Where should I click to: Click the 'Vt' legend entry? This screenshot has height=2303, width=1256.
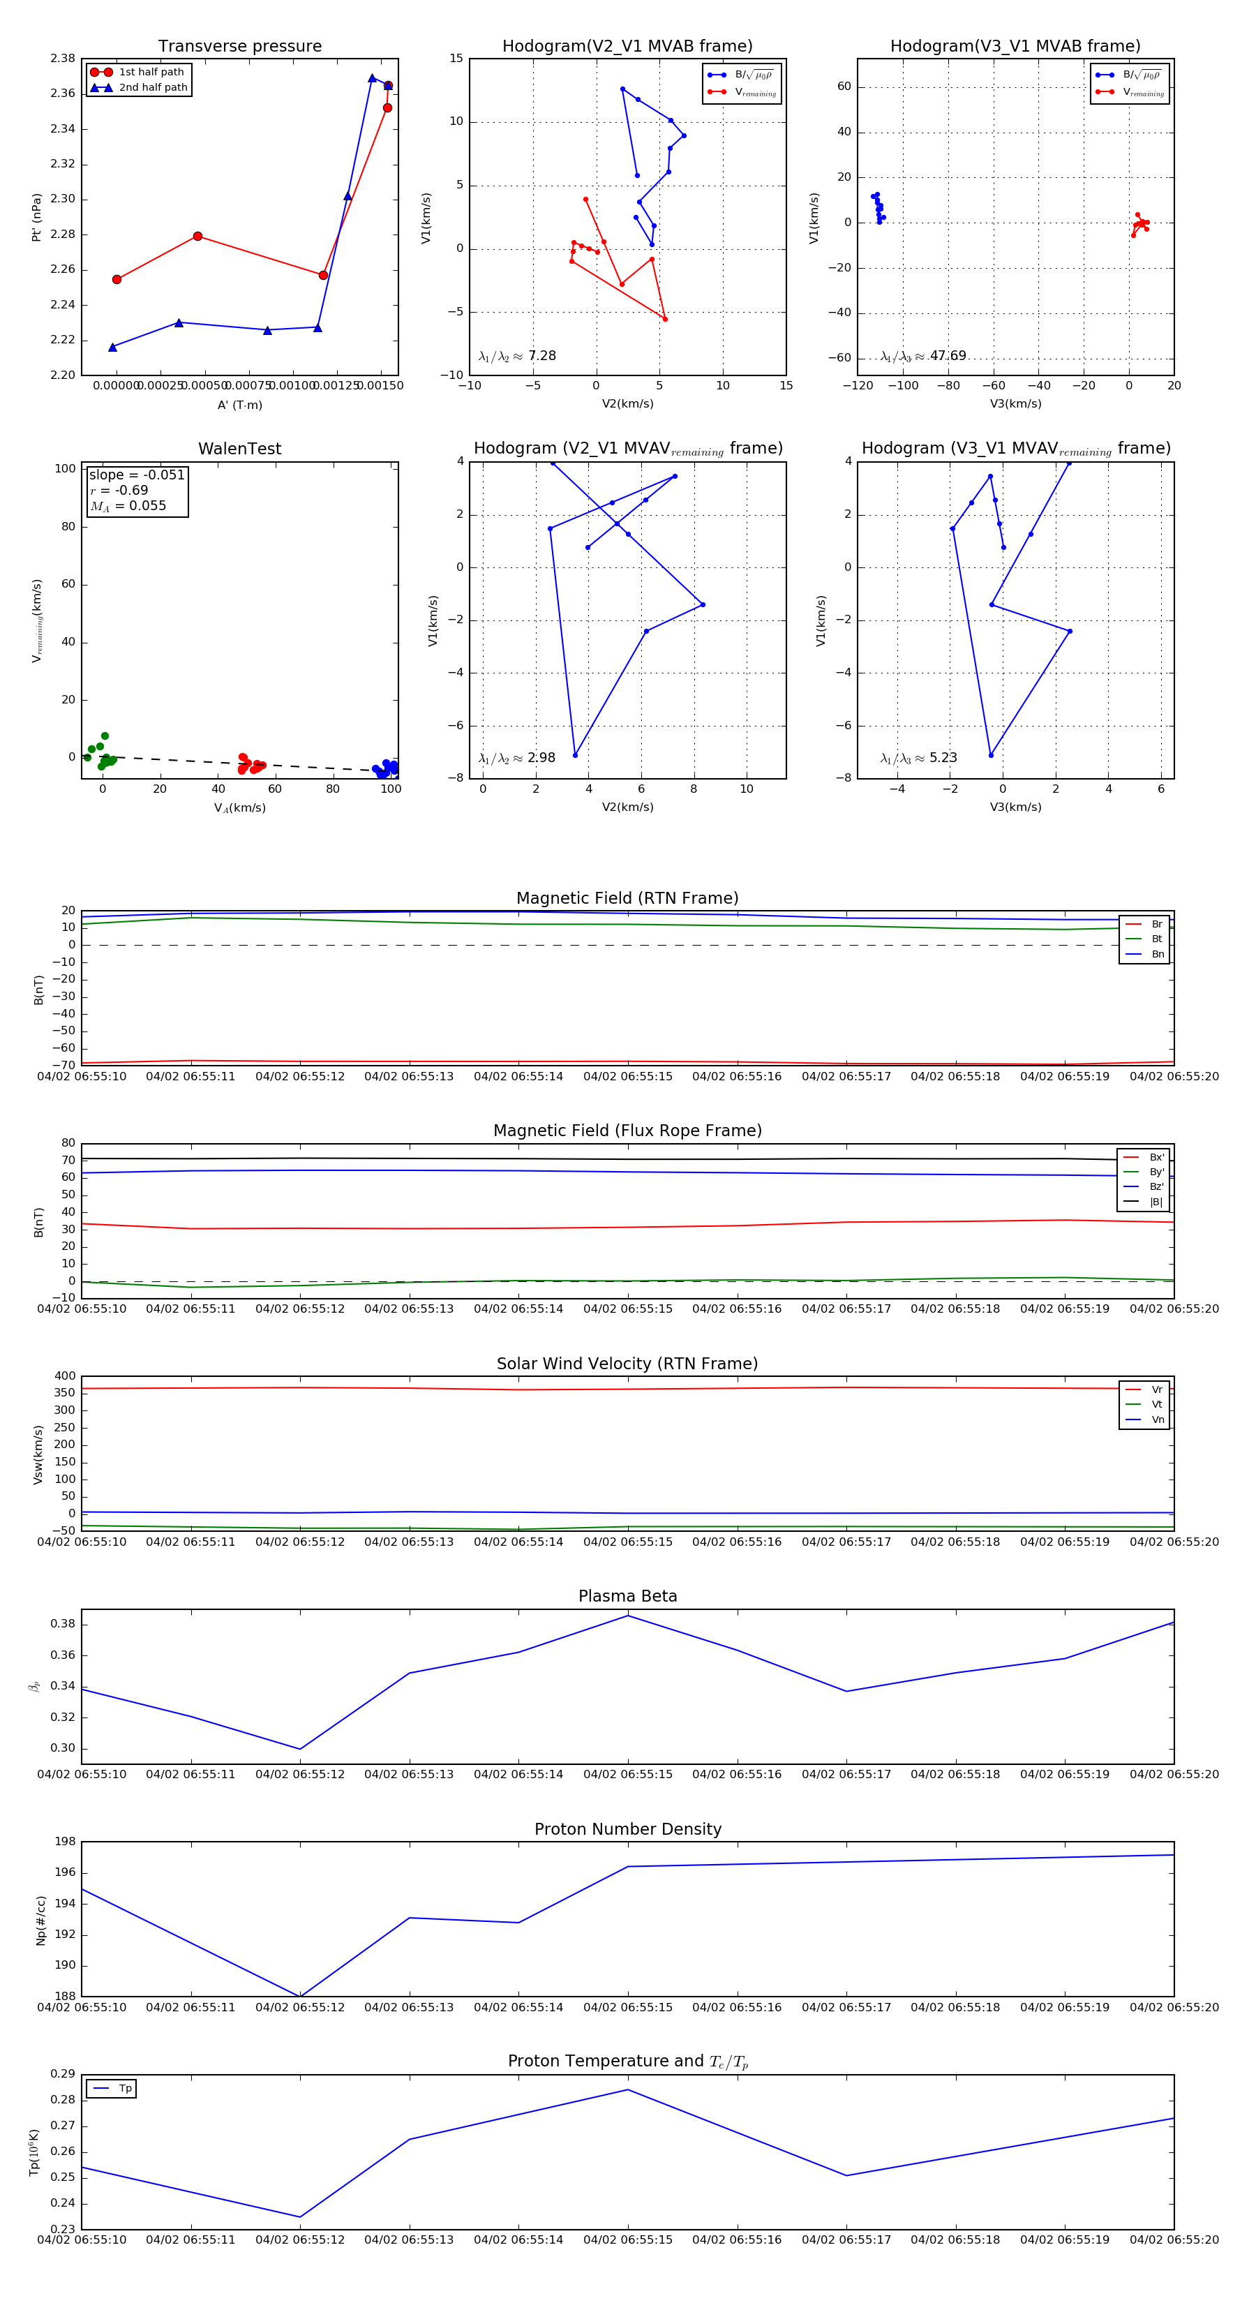[1144, 1405]
